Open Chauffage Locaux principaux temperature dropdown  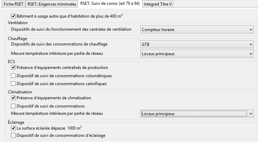coord(197,54)
